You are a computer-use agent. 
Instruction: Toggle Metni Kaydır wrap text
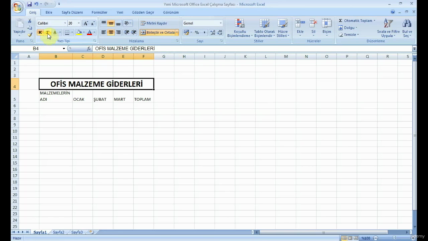(154, 23)
